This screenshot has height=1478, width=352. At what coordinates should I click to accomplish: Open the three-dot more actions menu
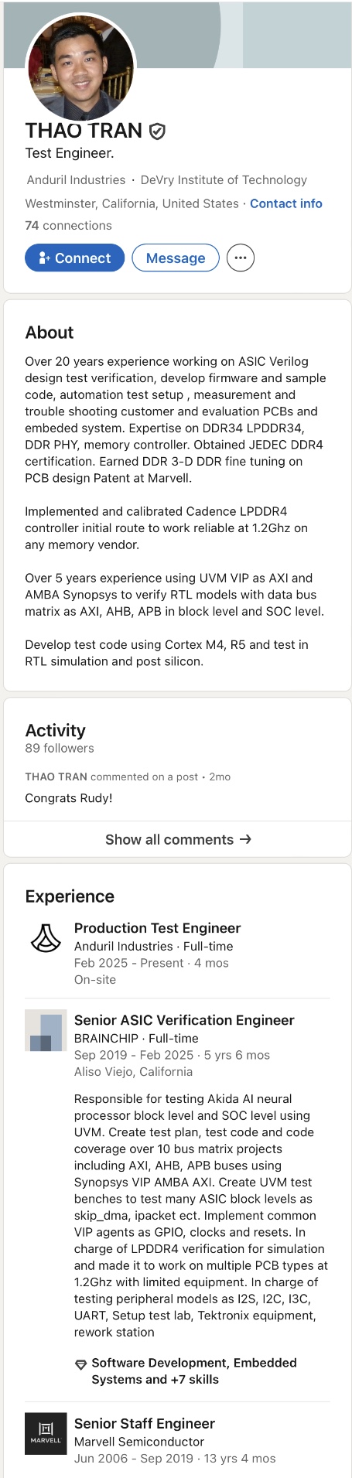point(241,258)
